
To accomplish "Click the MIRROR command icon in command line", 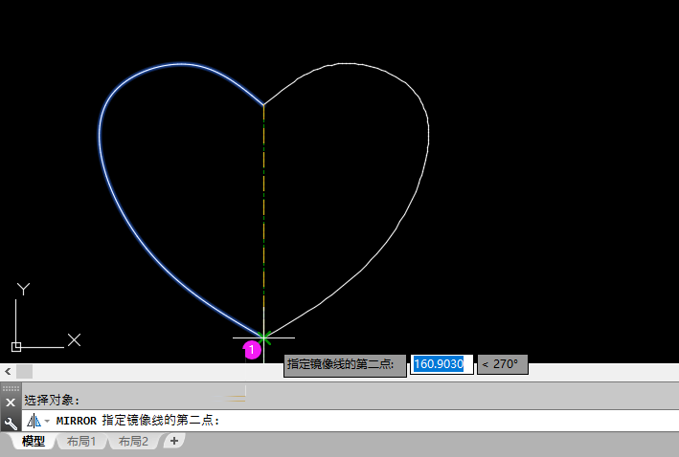I will click(x=33, y=421).
